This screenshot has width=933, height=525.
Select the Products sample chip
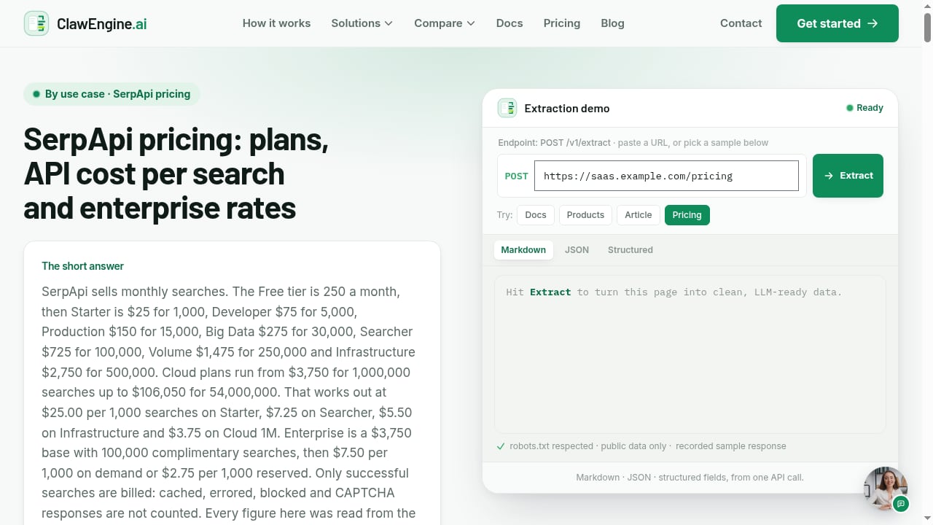(x=585, y=215)
